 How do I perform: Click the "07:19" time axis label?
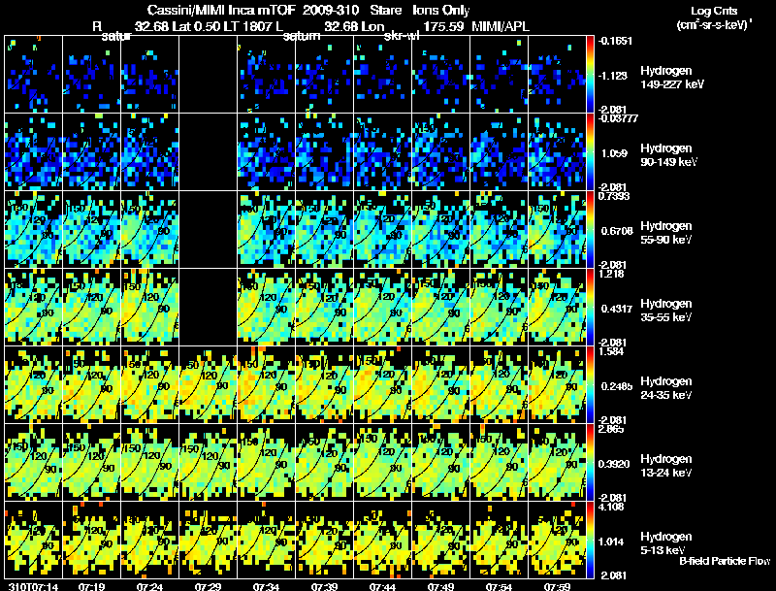[x=91, y=587]
